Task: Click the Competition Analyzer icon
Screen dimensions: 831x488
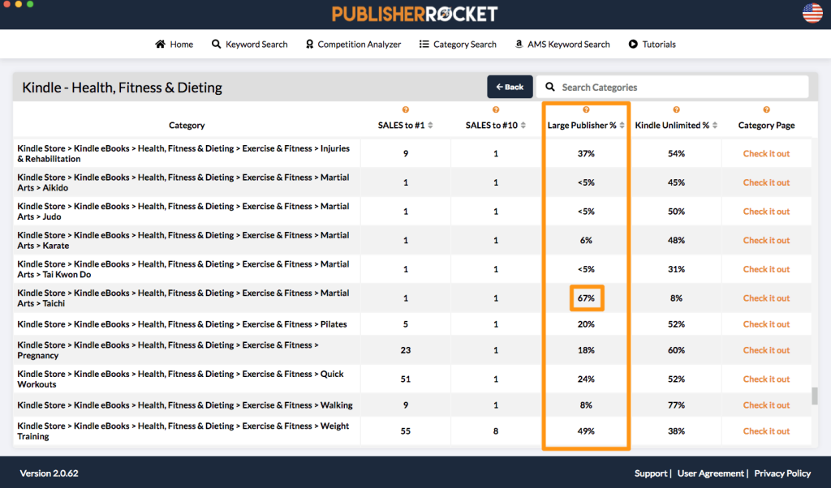Action: [309, 44]
